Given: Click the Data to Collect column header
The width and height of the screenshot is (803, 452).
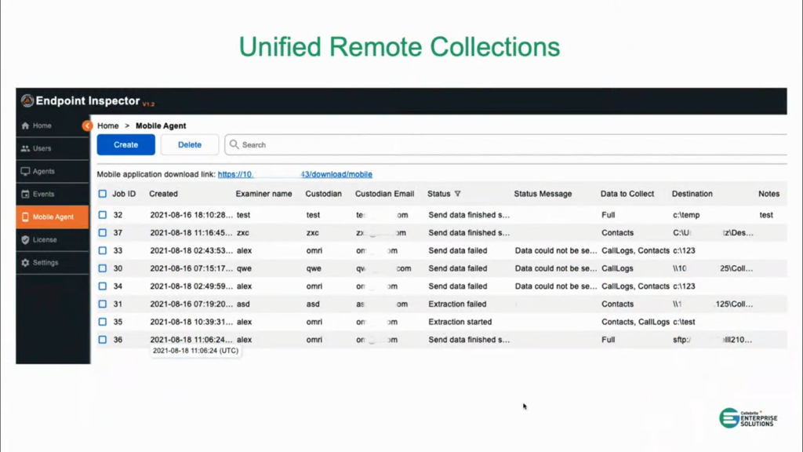Looking at the screenshot, I should click(x=627, y=194).
